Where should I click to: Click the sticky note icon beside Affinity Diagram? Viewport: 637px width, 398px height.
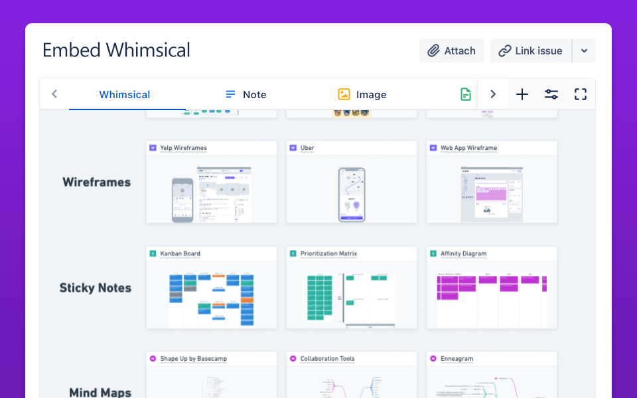coord(433,253)
